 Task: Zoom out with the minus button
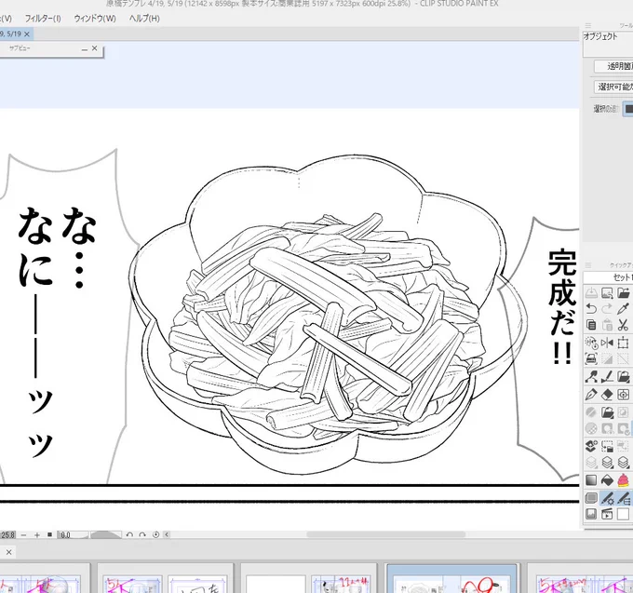[x=23, y=535]
